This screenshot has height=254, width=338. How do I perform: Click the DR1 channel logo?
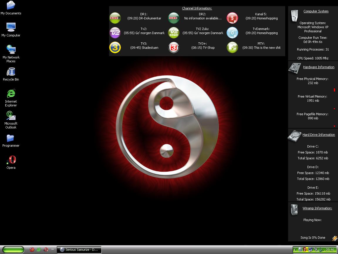coord(115,18)
